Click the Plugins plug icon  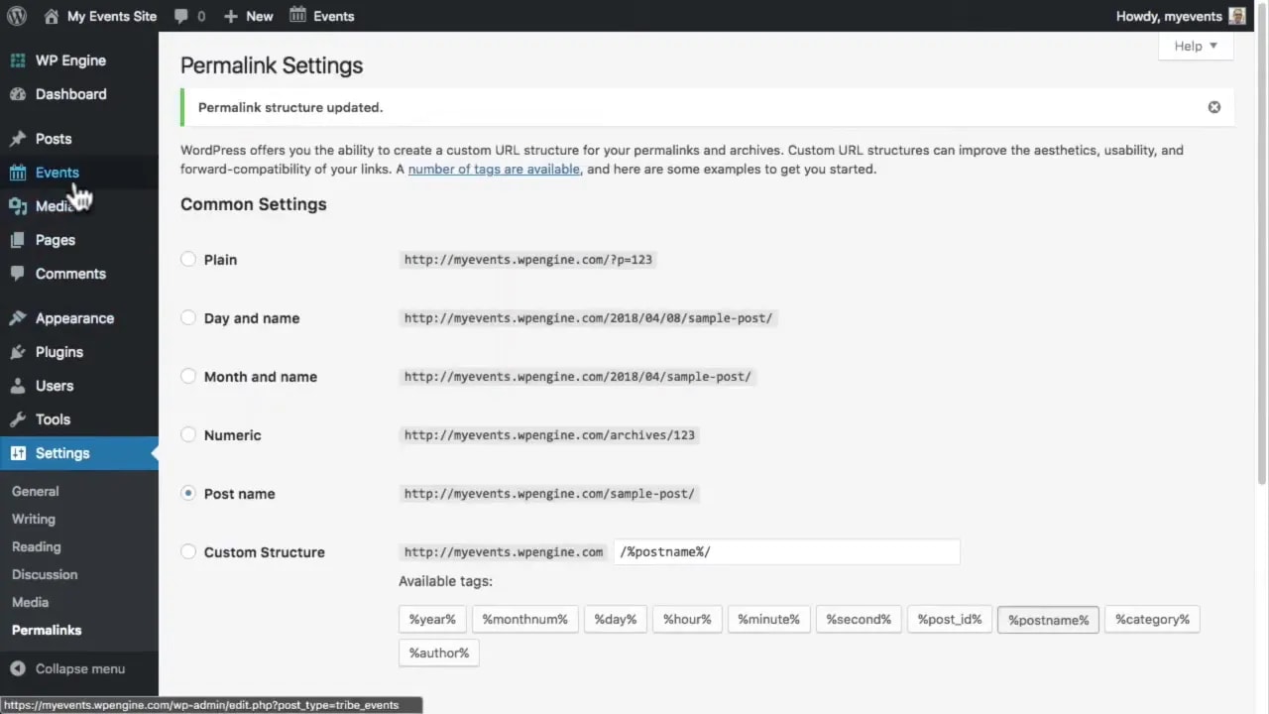(18, 352)
